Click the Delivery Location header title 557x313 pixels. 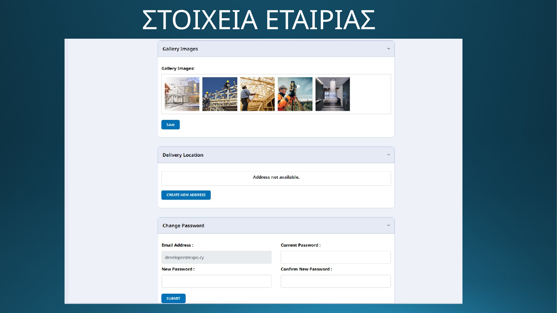[183, 155]
